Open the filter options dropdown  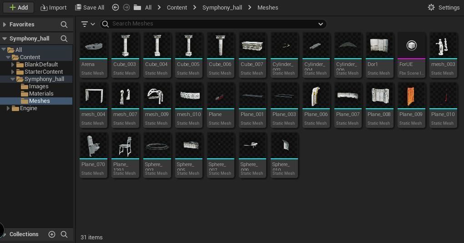tap(88, 24)
